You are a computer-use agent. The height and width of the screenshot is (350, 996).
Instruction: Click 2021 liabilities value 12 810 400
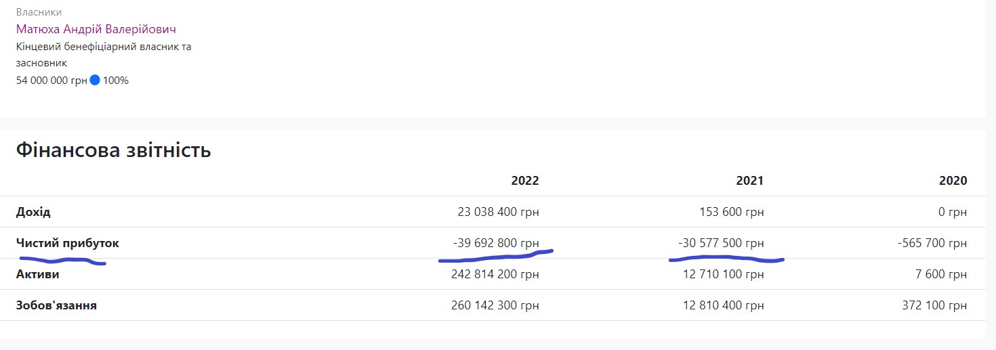click(724, 305)
